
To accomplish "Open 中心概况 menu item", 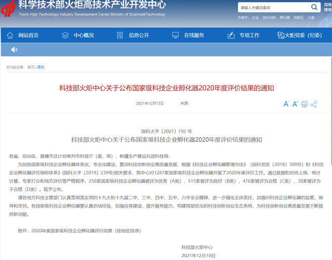I will click(x=78, y=35).
